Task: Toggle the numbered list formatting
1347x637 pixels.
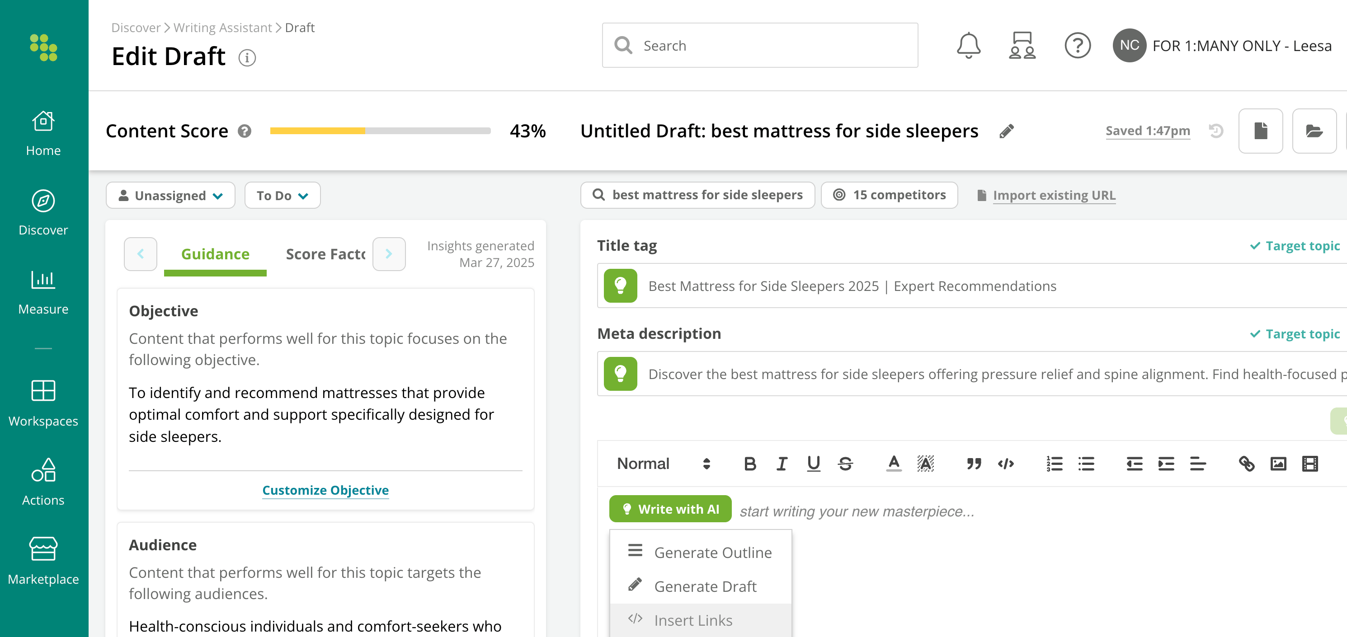Action: tap(1054, 464)
